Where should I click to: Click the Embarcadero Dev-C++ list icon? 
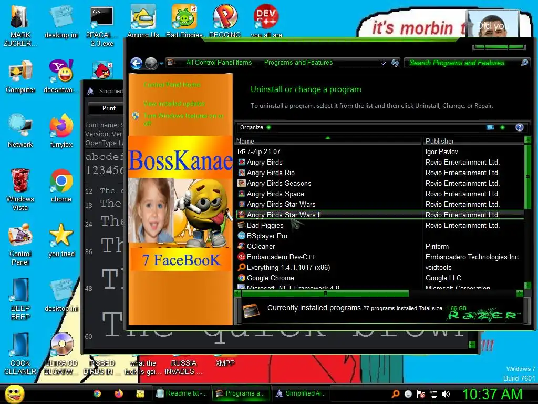242,257
